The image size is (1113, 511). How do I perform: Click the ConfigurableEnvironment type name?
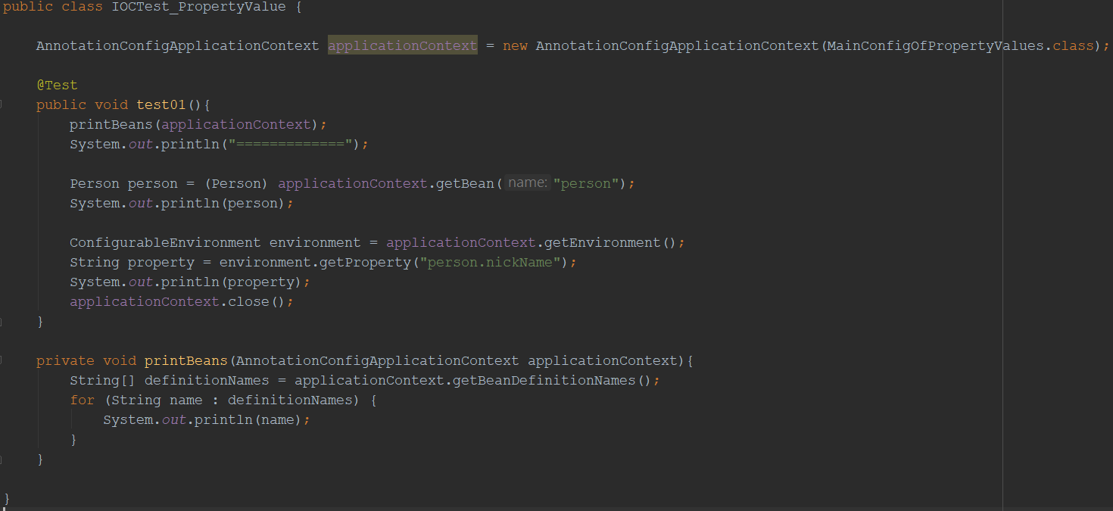click(165, 242)
